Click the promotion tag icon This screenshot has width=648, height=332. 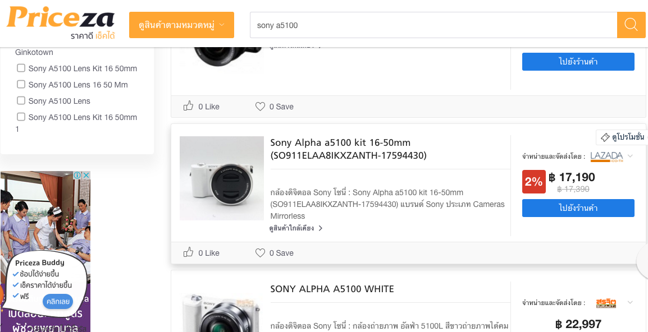[605, 137]
